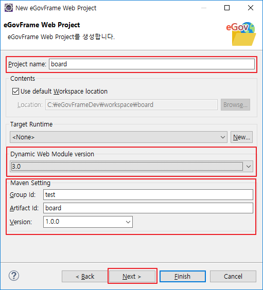The height and width of the screenshot is (290, 263).
Task: Click the Browse... button
Action: point(235,105)
